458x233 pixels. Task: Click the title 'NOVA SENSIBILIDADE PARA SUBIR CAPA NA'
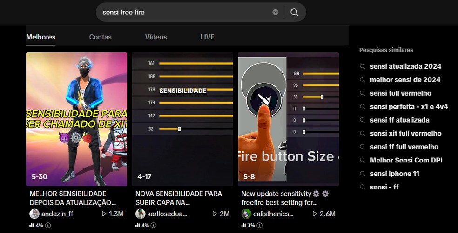179,198
